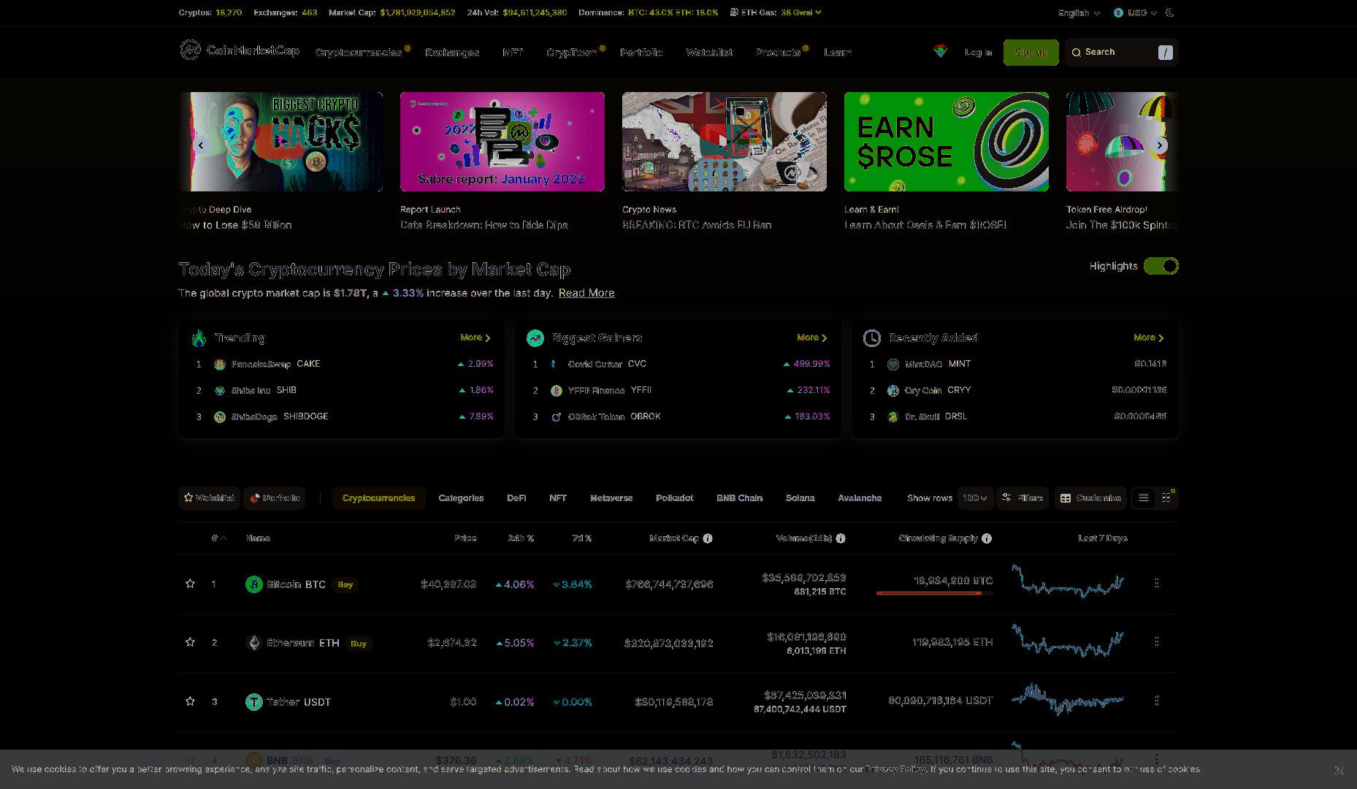Click the Log in link

point(978,53)
